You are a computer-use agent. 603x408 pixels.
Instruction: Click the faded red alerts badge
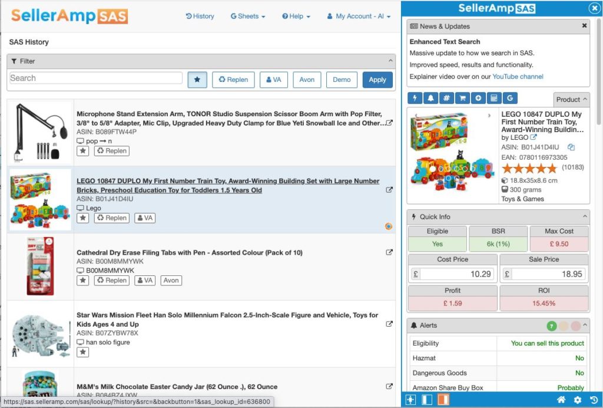tap(575, 326)
